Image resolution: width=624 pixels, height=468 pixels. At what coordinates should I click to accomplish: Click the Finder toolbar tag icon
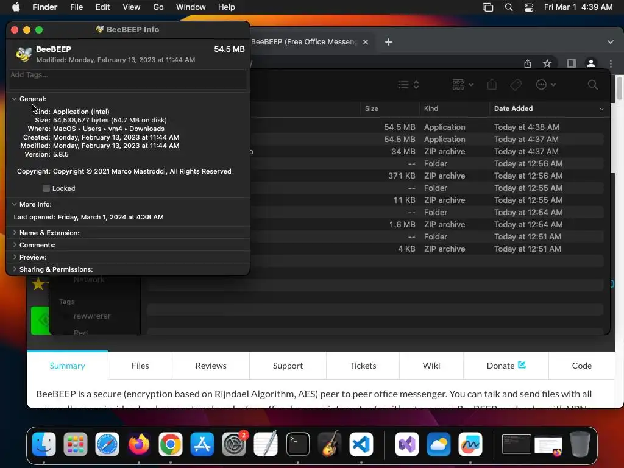coord(516,85)
